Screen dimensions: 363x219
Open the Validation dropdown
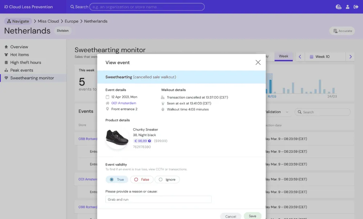[x=277, y=112]
